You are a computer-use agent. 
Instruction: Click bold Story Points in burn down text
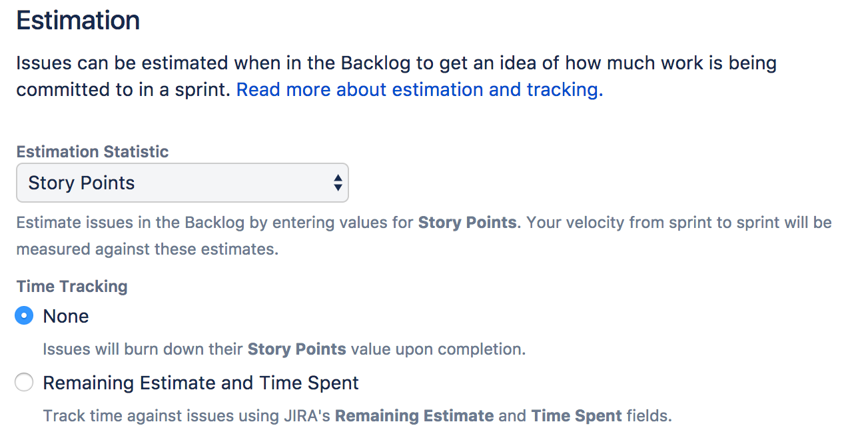click(297, 349)
